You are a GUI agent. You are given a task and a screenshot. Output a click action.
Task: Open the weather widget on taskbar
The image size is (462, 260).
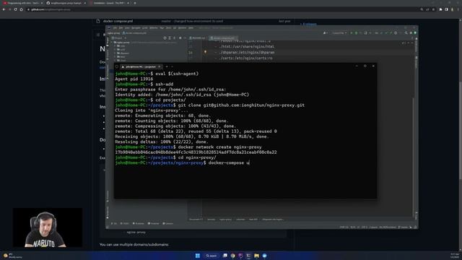pos(12,256)
